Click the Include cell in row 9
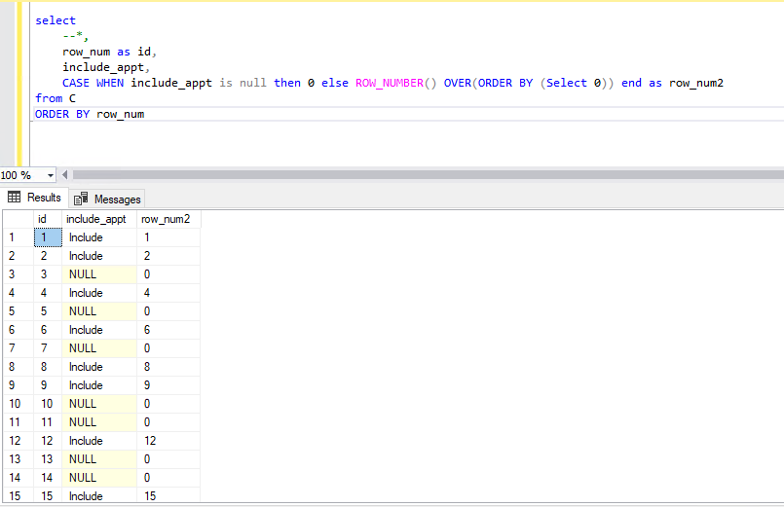 click(x=99, y=385)
